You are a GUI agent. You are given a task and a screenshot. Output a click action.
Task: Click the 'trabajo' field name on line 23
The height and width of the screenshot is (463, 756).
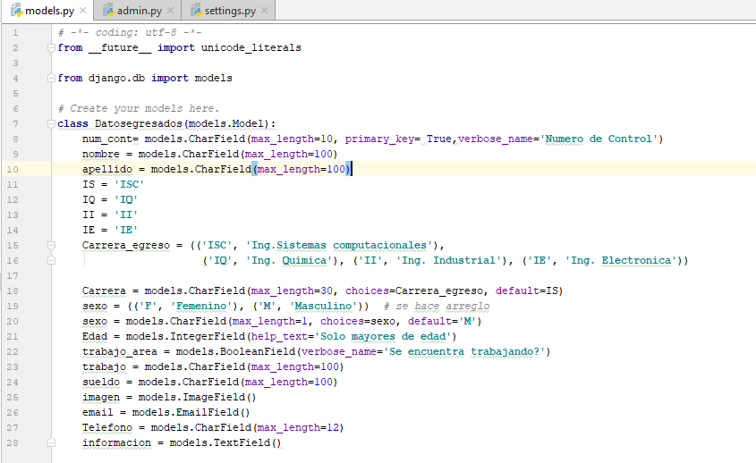(104, 366)
